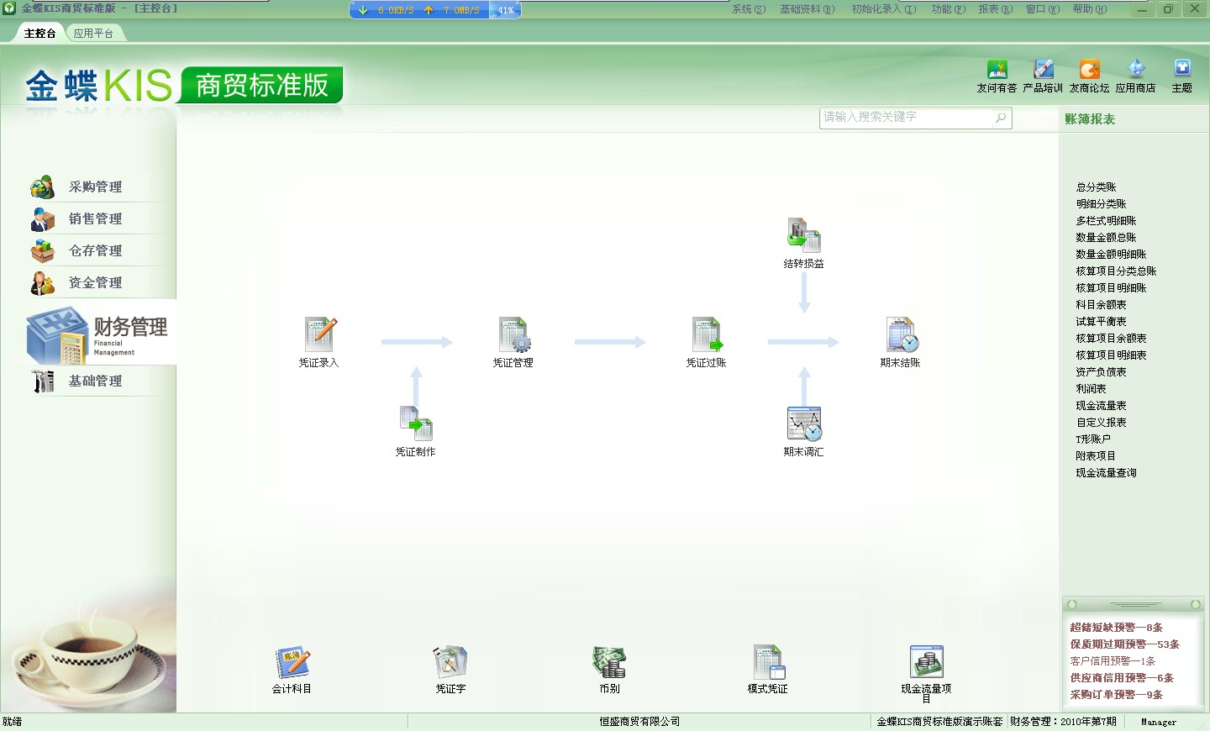The width and height of the screenshot is (1210, 731).
Task: Open the 核算项目明细表 report link
Action: pos(1111,355)
